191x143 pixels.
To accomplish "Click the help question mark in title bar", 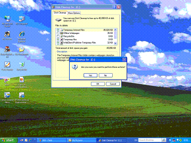I will (x=114, y=7).
